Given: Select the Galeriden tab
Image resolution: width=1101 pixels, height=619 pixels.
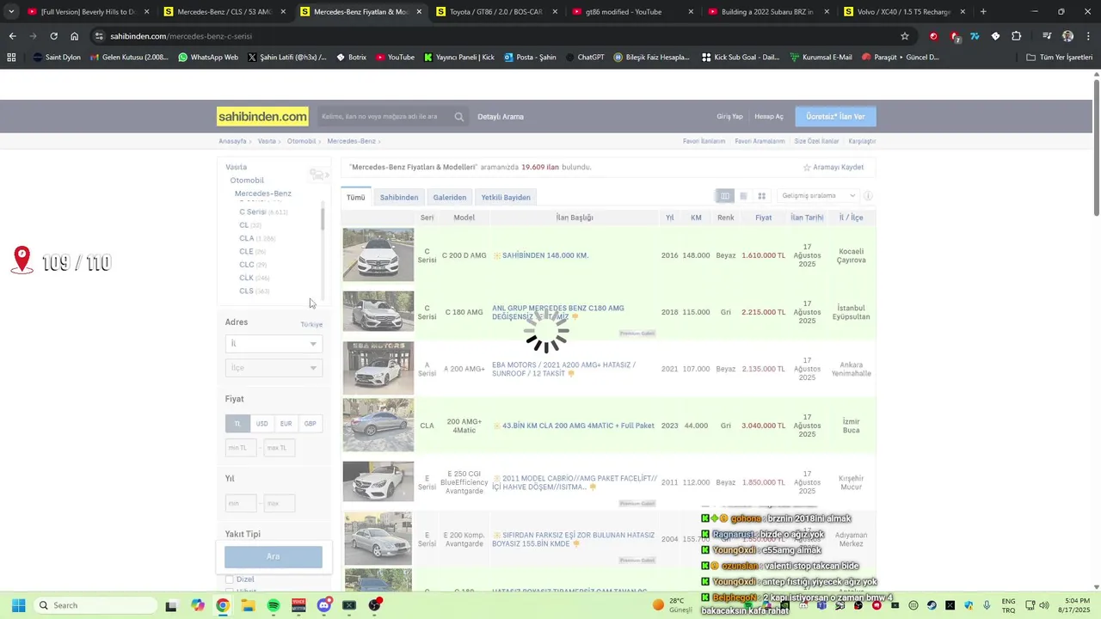Looking at the screenshot, I should pyautogui.click(x=450, y=198).
